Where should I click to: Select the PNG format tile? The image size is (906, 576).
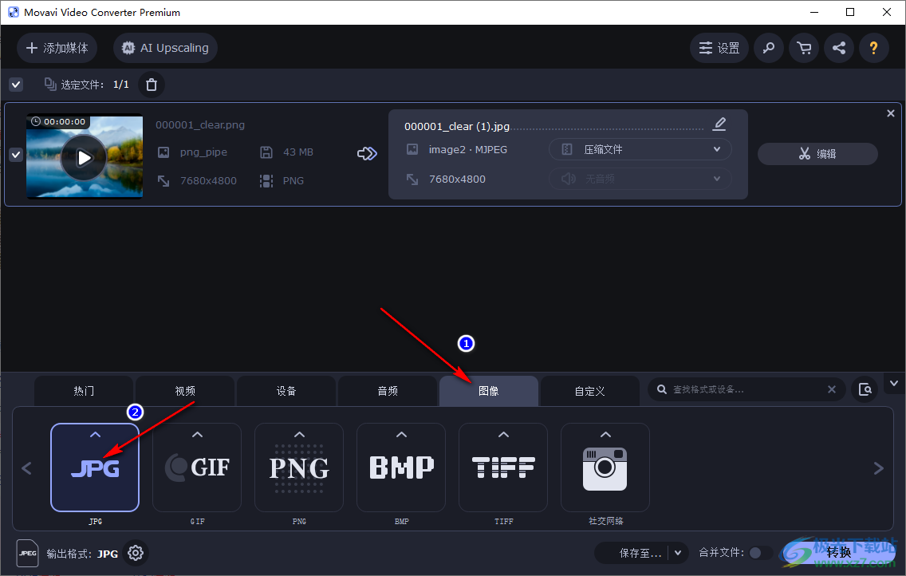tap(299, 468)
